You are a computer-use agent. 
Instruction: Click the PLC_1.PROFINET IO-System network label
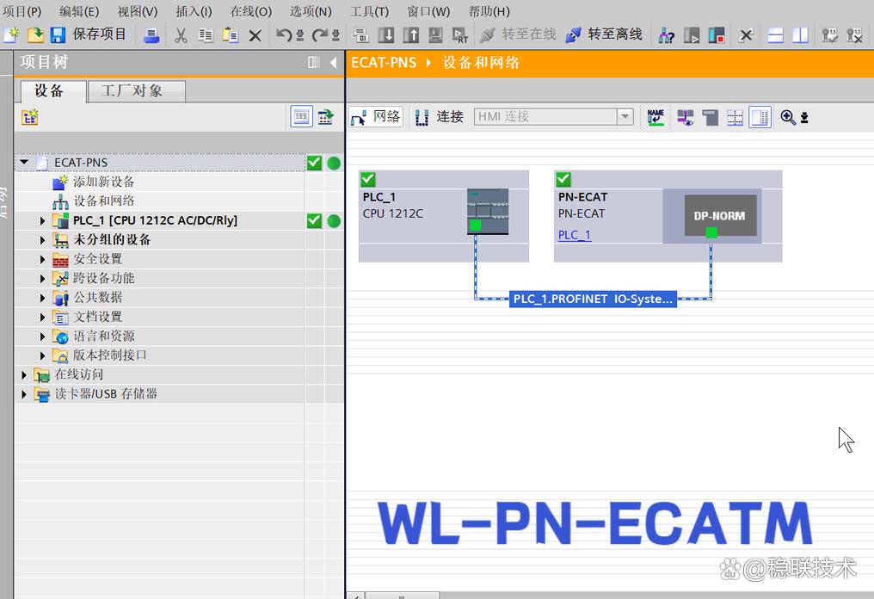point(593,299)
